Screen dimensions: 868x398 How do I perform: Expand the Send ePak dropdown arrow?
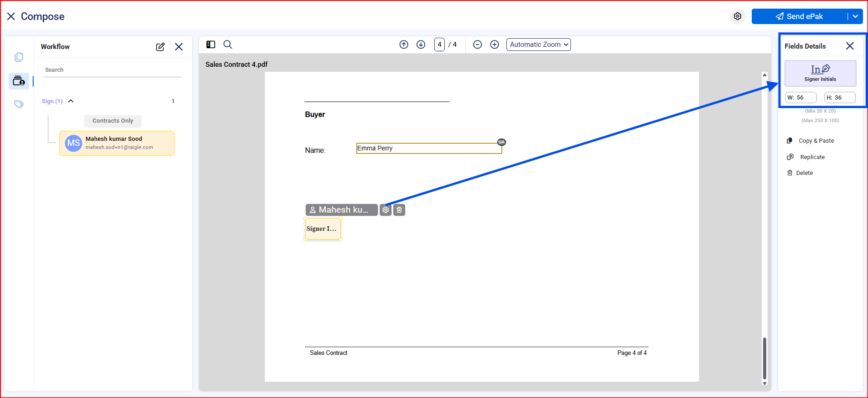(855, 16)
